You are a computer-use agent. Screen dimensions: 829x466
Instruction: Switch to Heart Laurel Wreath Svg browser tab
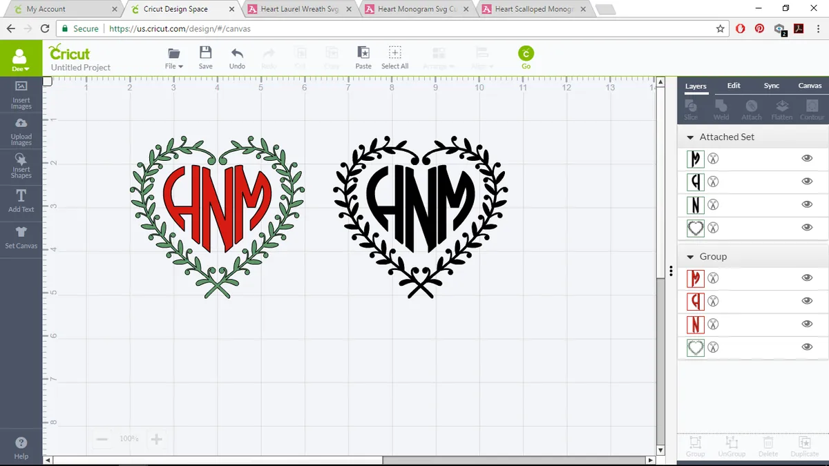[298, 9]
